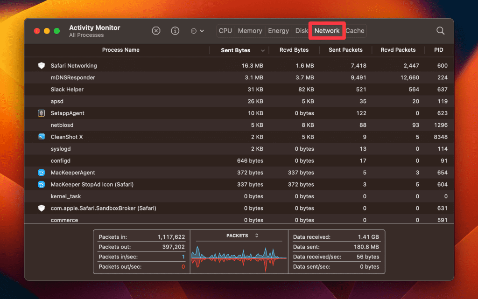Click the Data sent value 180.8 MB
Image resolution: width=478 pixels, height=299 pixels.
pos(366,247)
